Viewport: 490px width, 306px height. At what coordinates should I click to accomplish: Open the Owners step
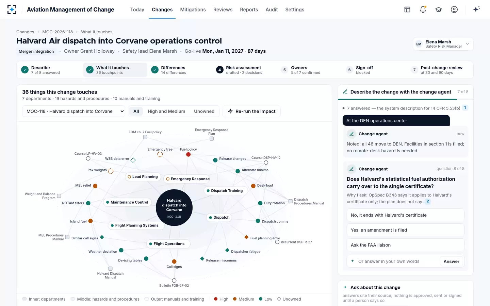(x=311, y=70)
